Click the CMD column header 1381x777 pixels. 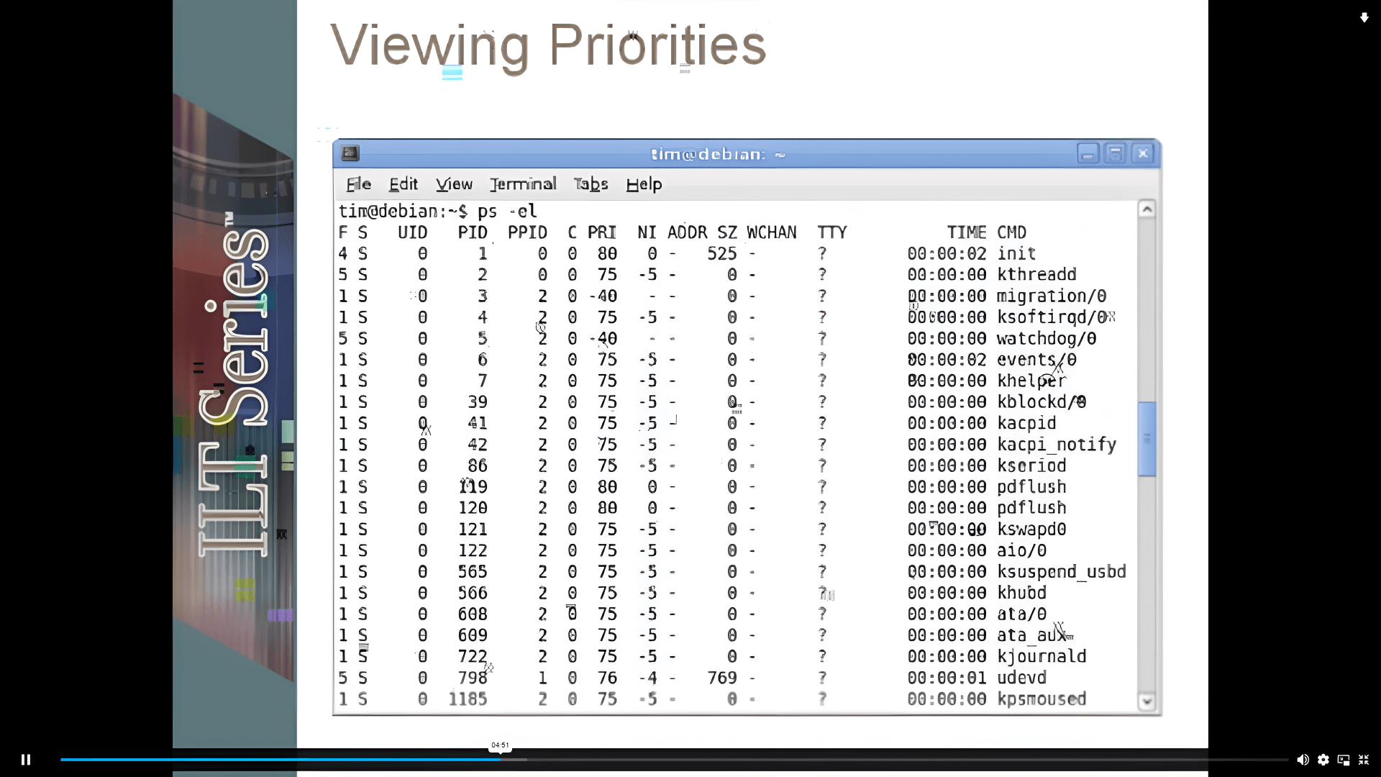pos(1010,232)
